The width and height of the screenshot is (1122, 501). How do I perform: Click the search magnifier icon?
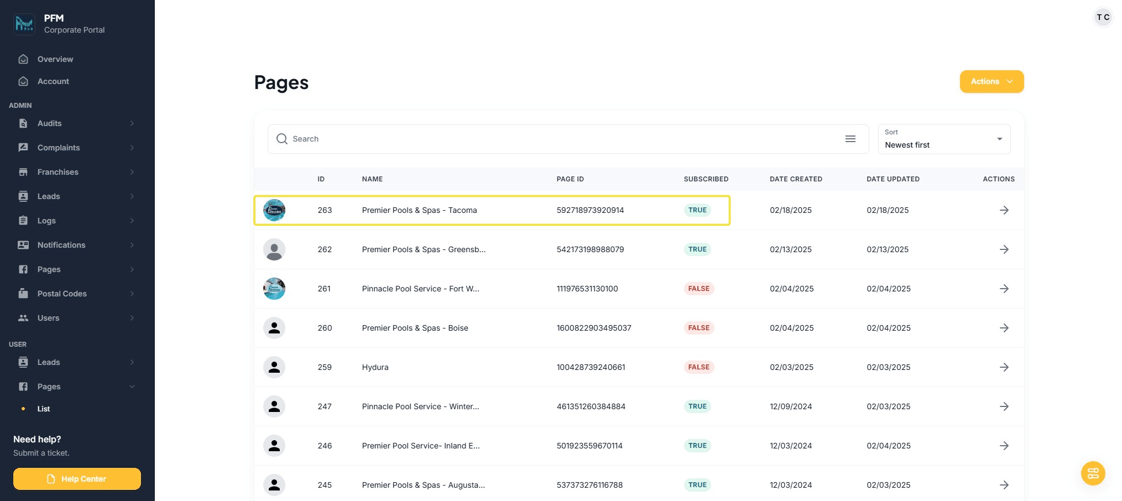point(282,139)
